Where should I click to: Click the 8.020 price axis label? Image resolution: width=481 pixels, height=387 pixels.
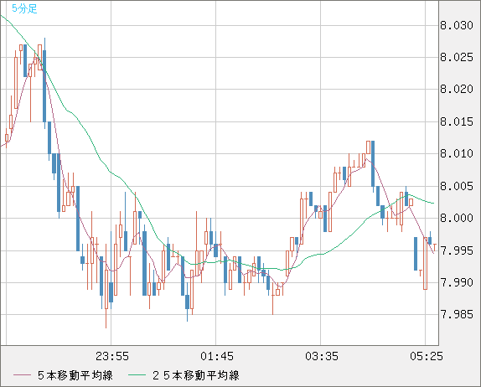[x=457, y=90]
